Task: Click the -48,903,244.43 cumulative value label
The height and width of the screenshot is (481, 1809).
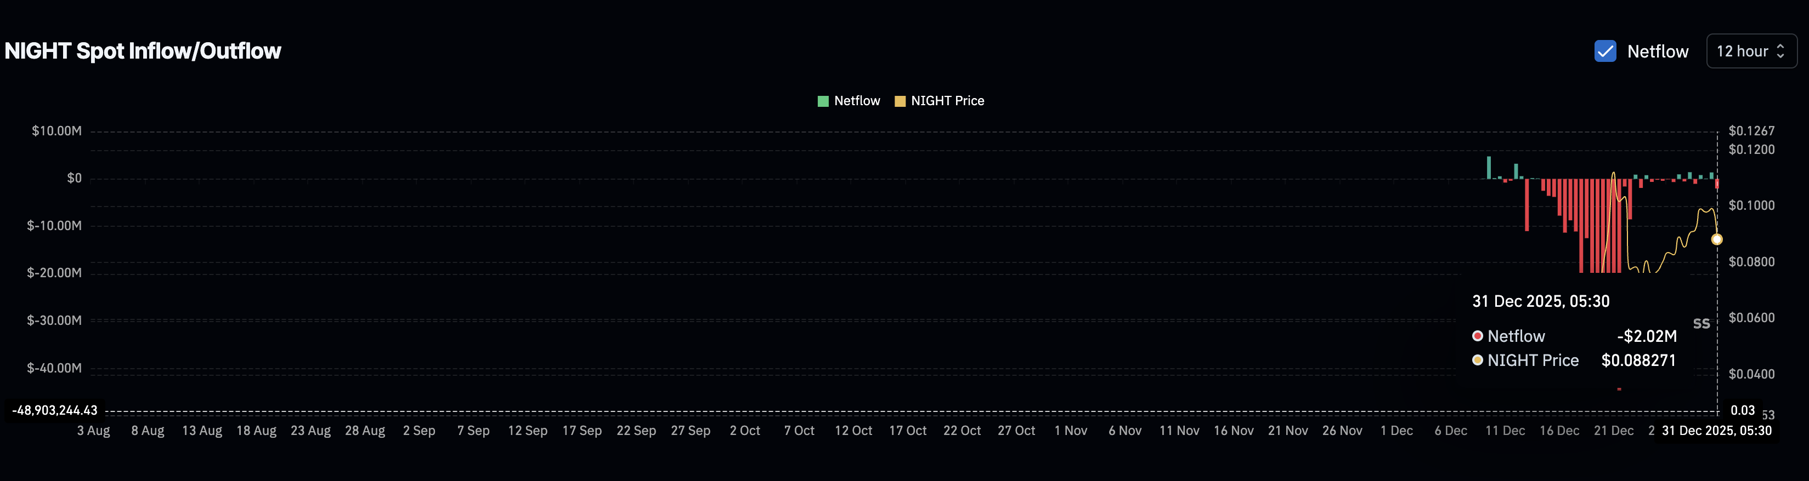Action: point(54,410)
